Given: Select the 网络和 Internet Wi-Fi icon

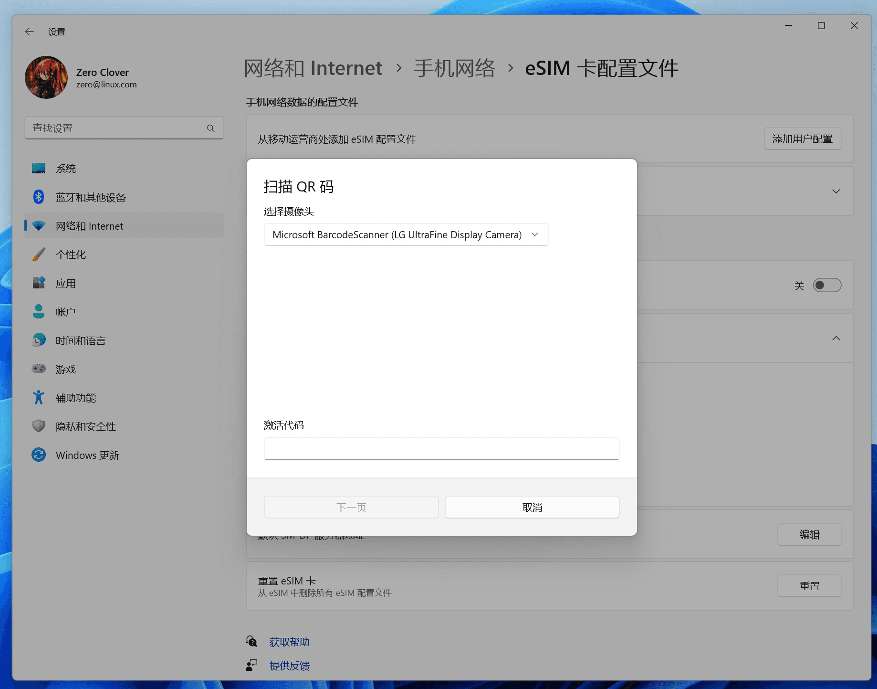Looking at the screenshot, I should (x=39, y=226).
